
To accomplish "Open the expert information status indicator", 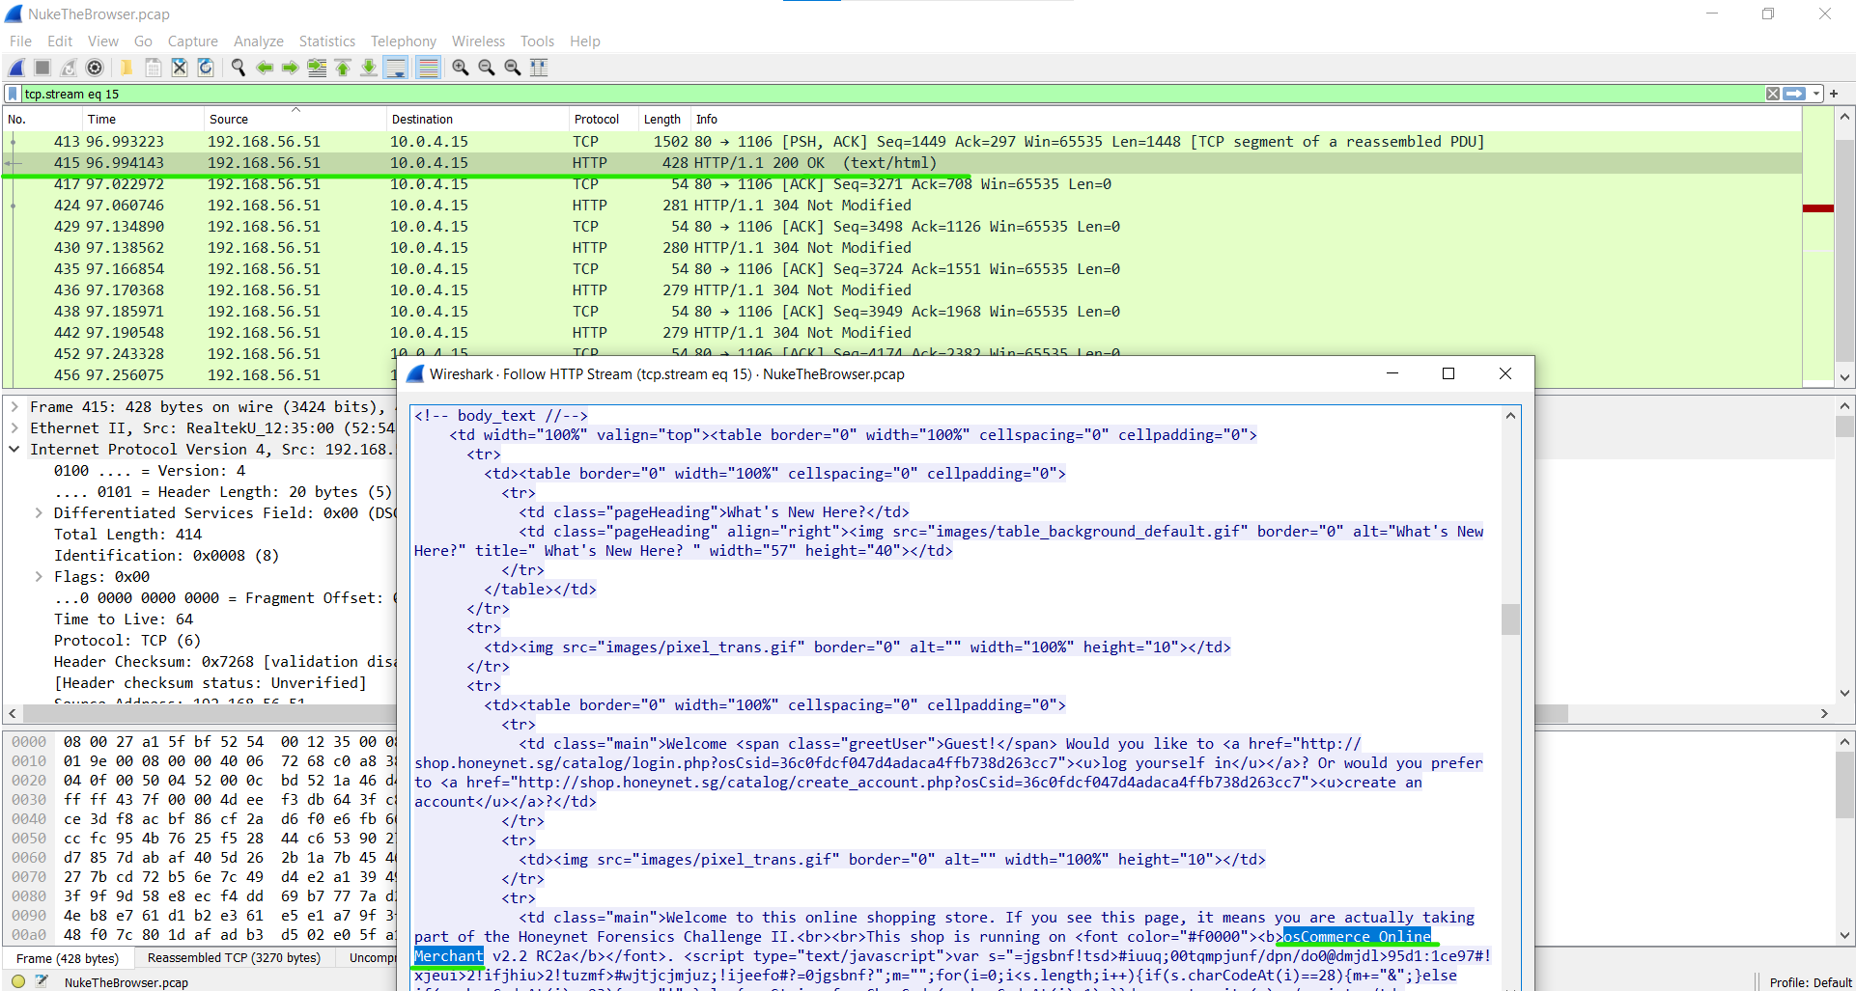I will pyautogui.click(x=18, y=981).
